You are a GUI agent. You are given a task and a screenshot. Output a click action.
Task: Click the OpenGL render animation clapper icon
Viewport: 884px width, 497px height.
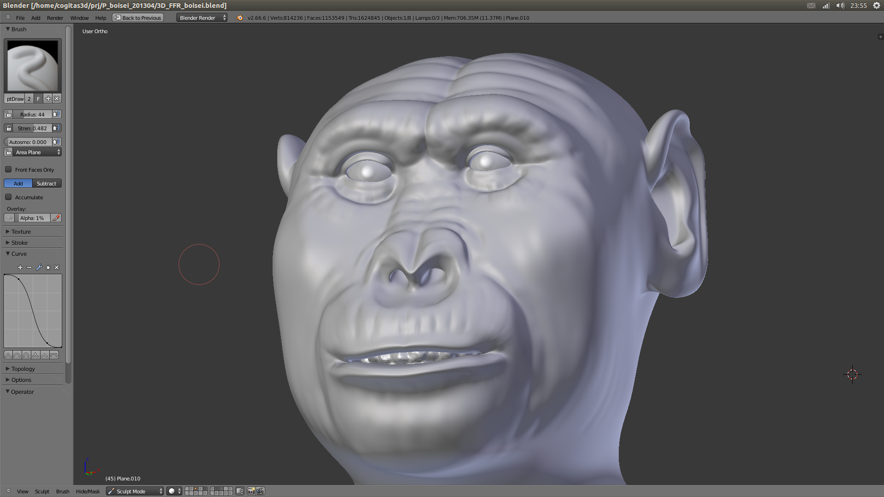coord(260,491)
